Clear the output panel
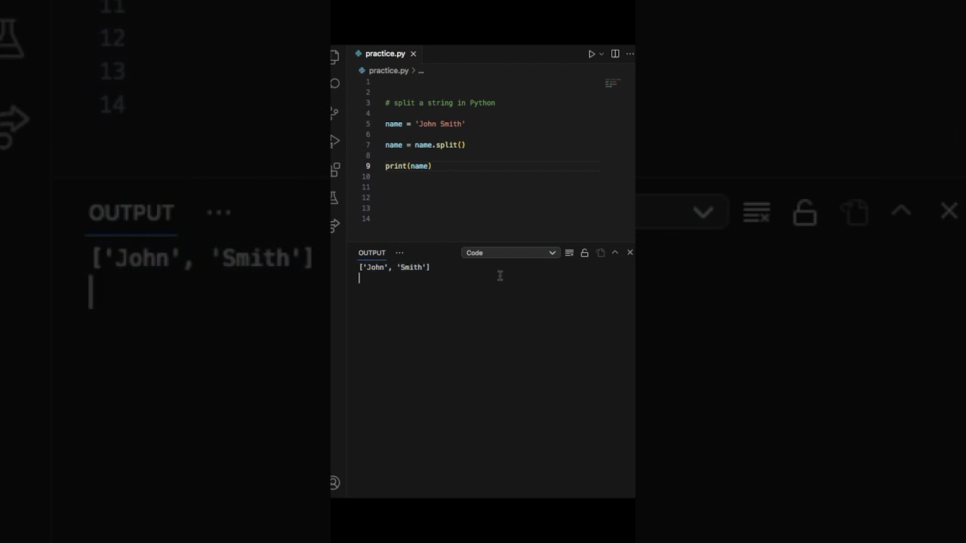The height and width of the screenshot is (543, 966). coord(569,253)
